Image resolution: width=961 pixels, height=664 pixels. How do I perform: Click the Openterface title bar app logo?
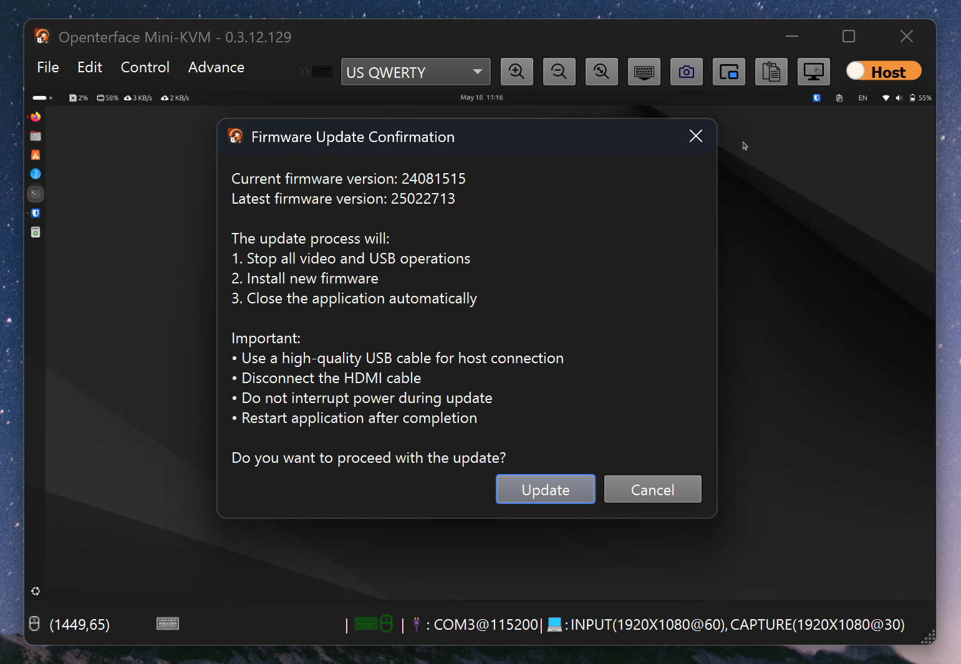point(42,37)
